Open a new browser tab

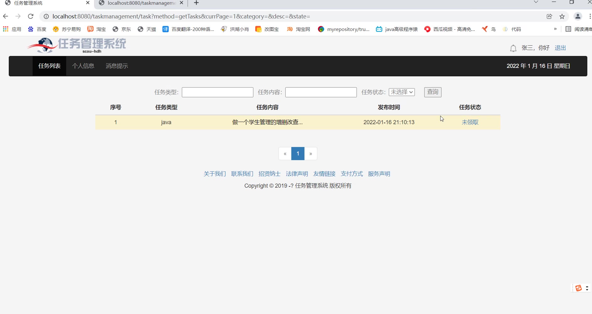(x=196, y=3)
